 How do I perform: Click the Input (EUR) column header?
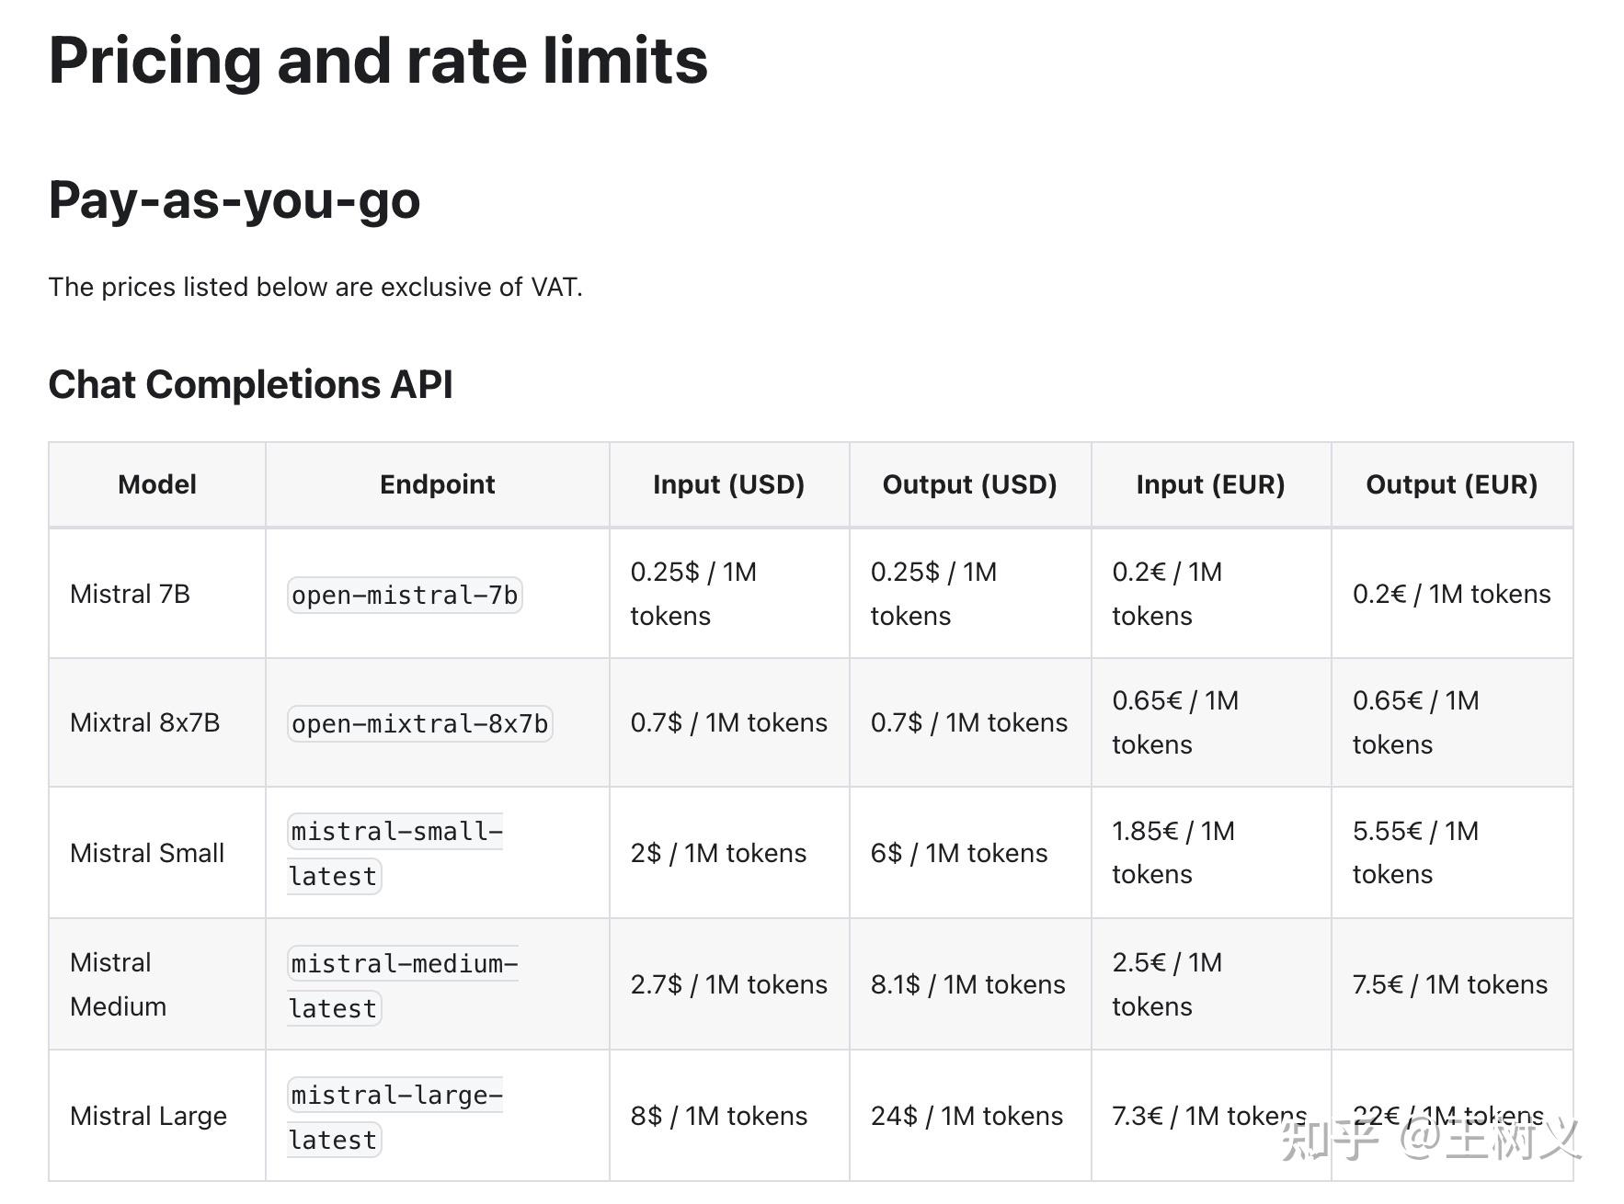(x=1211, y=484)
